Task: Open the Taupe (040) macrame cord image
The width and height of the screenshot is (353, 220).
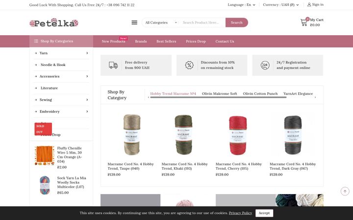Action: tap(132, 135)
